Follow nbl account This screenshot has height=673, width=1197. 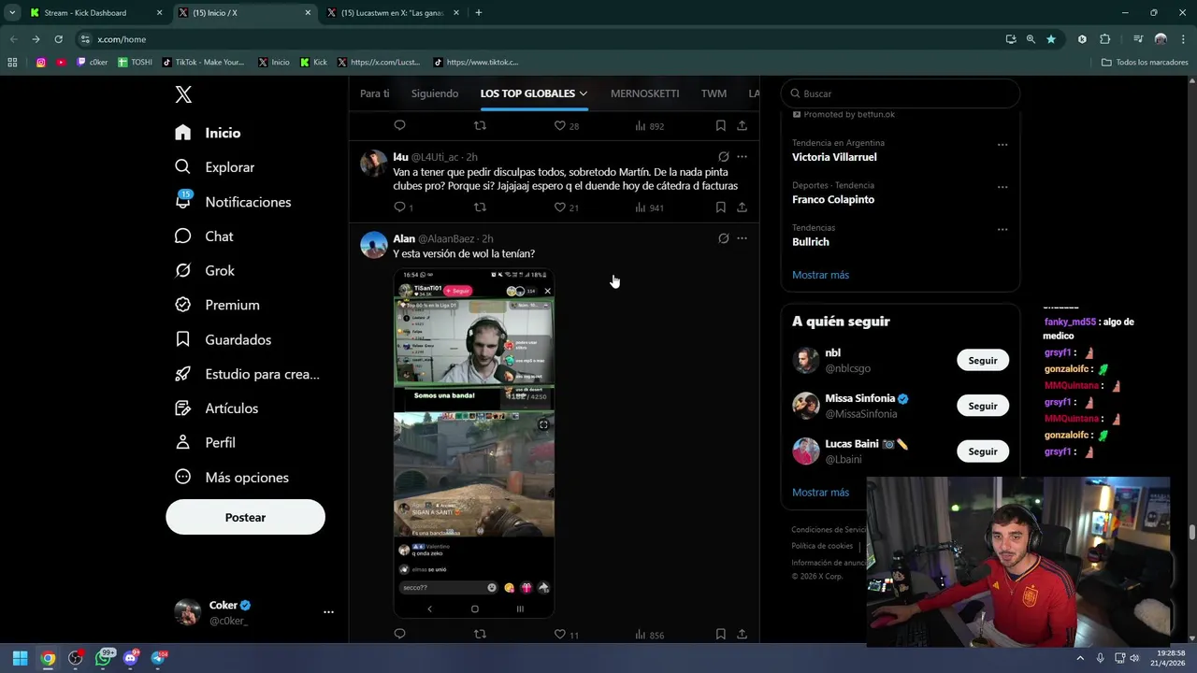click(983, 360)
